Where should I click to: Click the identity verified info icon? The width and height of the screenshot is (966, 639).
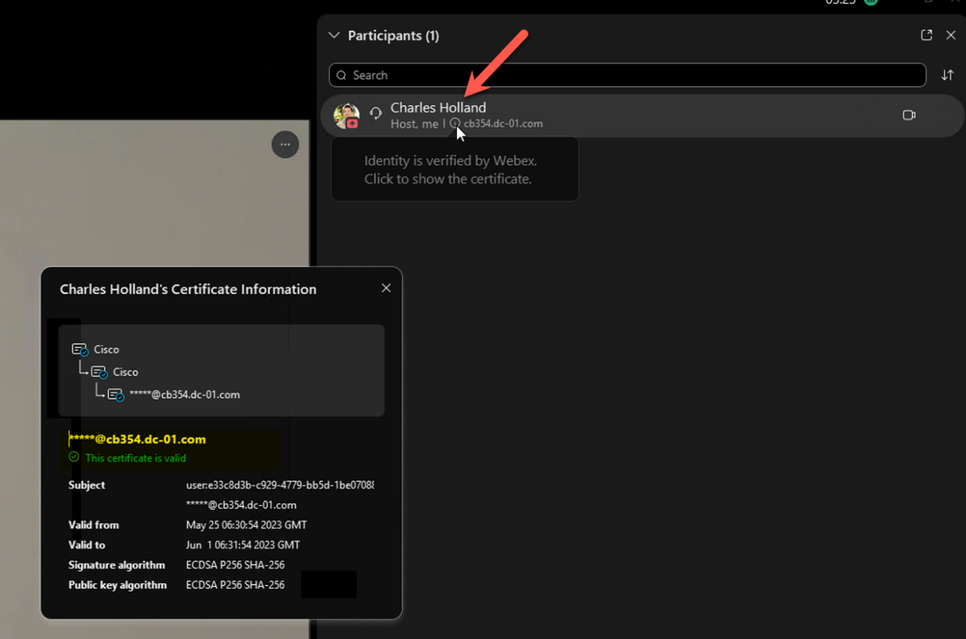coord(455,123)
